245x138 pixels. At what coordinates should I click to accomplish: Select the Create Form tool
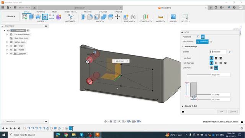(59, 17)
